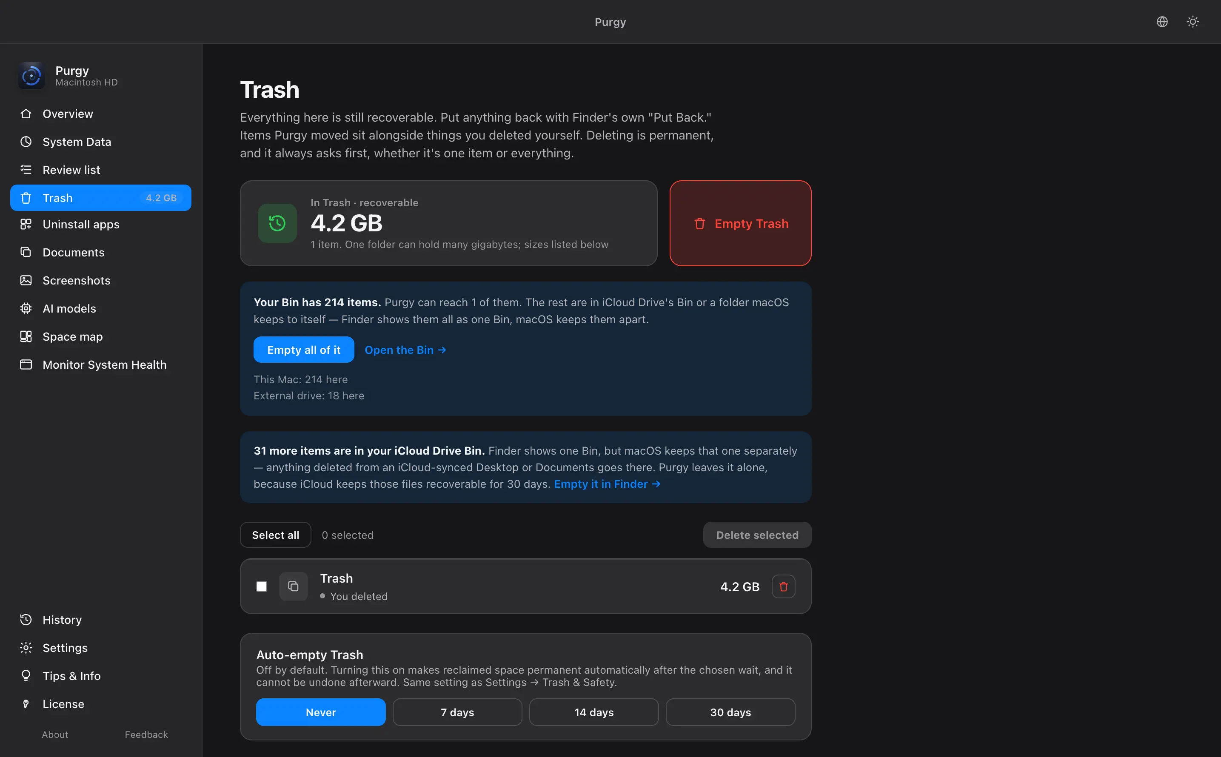1221x757 pixels.
Task: Go to Screenshots
Action: [x=101, y=280]
